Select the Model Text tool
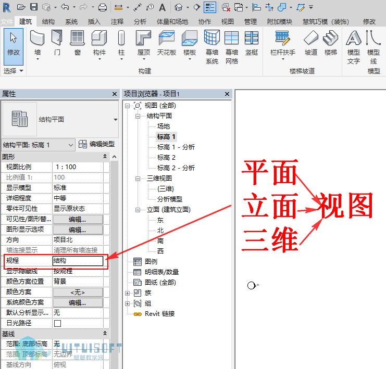Viewport: 386px width, 369px height. (x=354, y=47)
